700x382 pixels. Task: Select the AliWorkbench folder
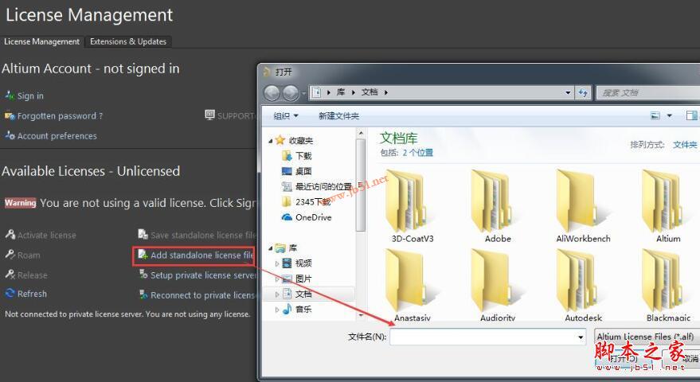tap(583, 206)
